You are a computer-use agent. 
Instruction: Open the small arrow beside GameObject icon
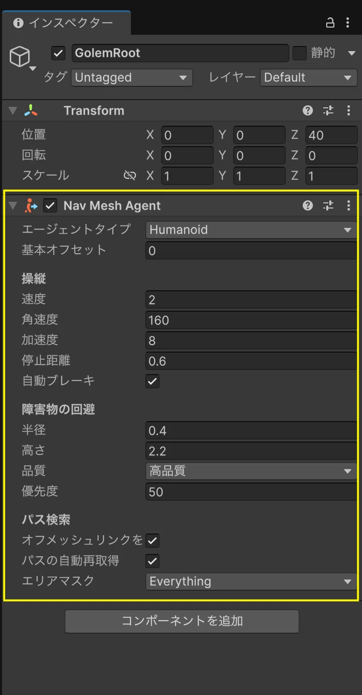[x=33, y=68]
